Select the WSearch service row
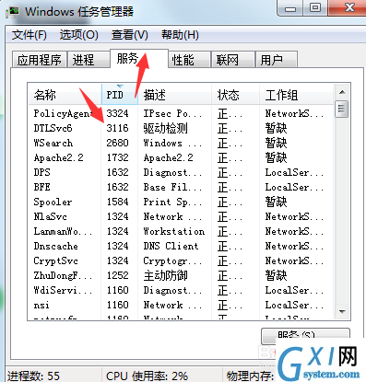This screenshot has height=382, width=366. click(x=180, y=143)
